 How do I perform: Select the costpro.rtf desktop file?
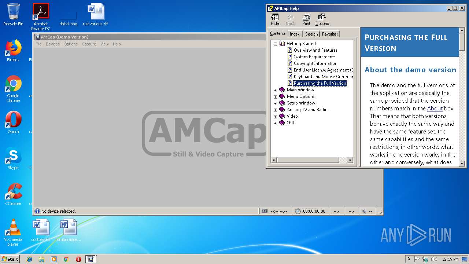tap(41, 230)
